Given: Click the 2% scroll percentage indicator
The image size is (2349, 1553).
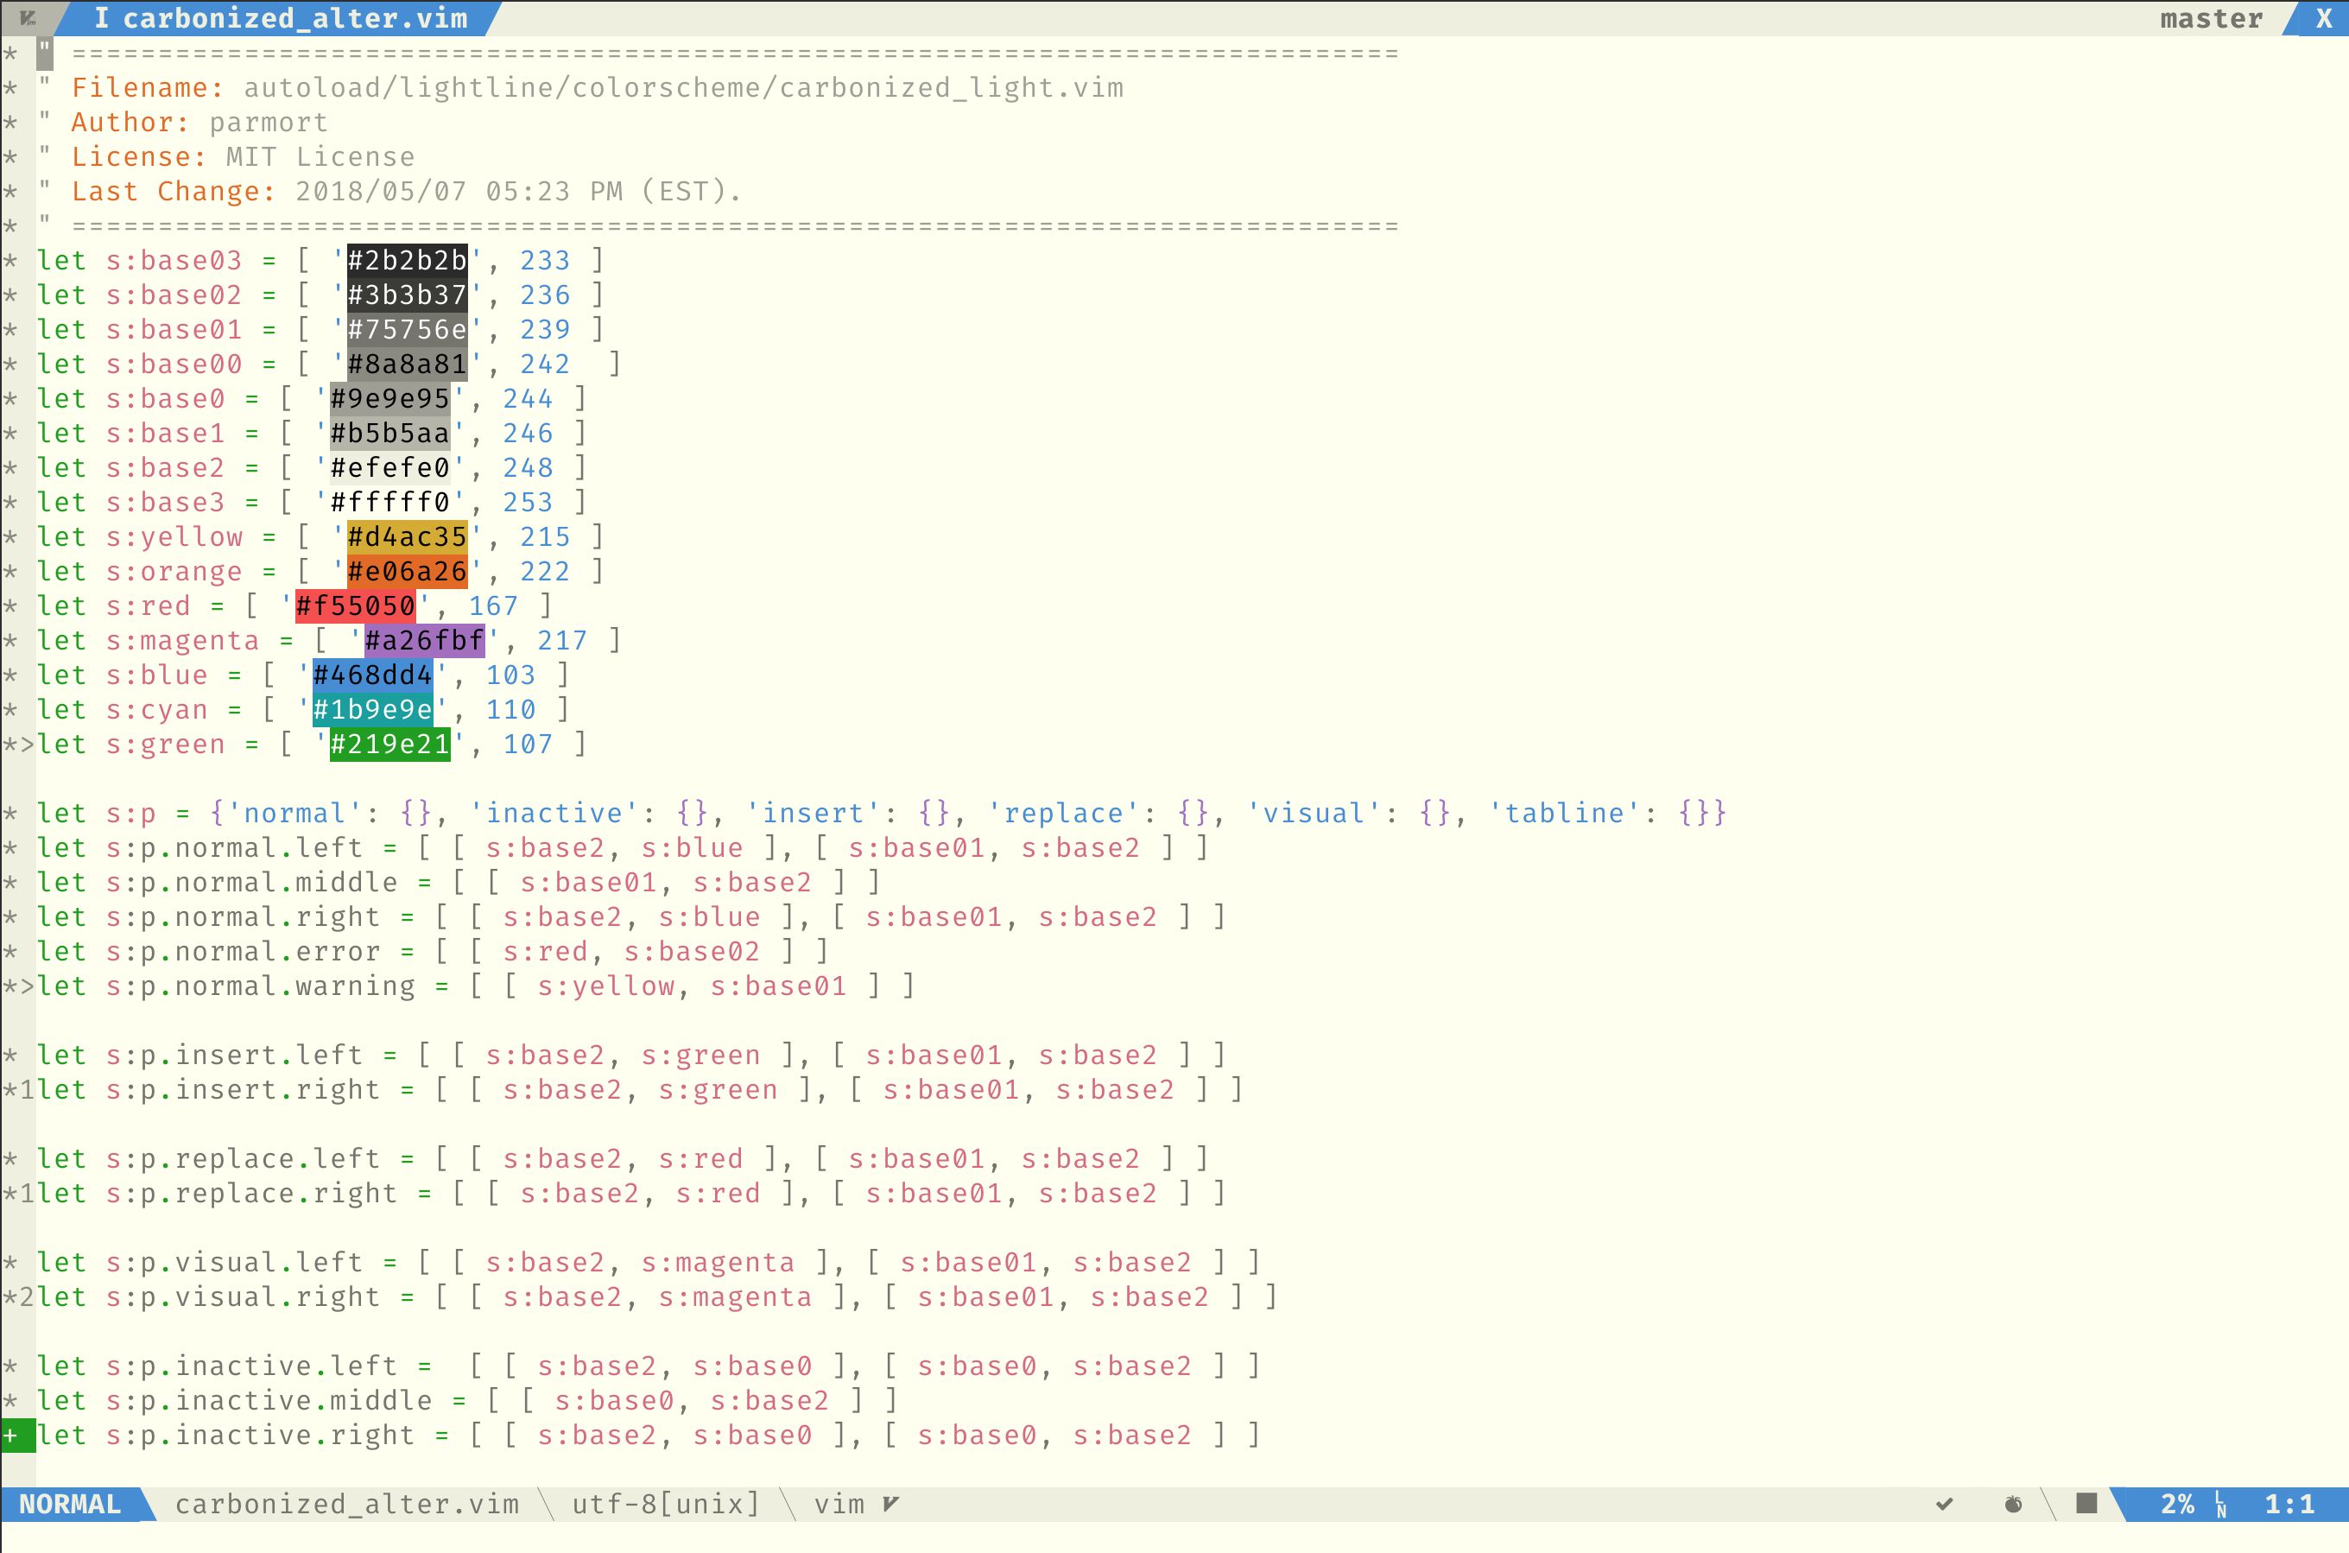Looking at the screenshot, I should pyautogui.click(x=2176, y=1504).
